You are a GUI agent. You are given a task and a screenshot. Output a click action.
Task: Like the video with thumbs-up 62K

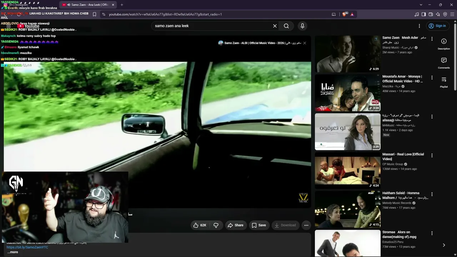pos(200,225)
